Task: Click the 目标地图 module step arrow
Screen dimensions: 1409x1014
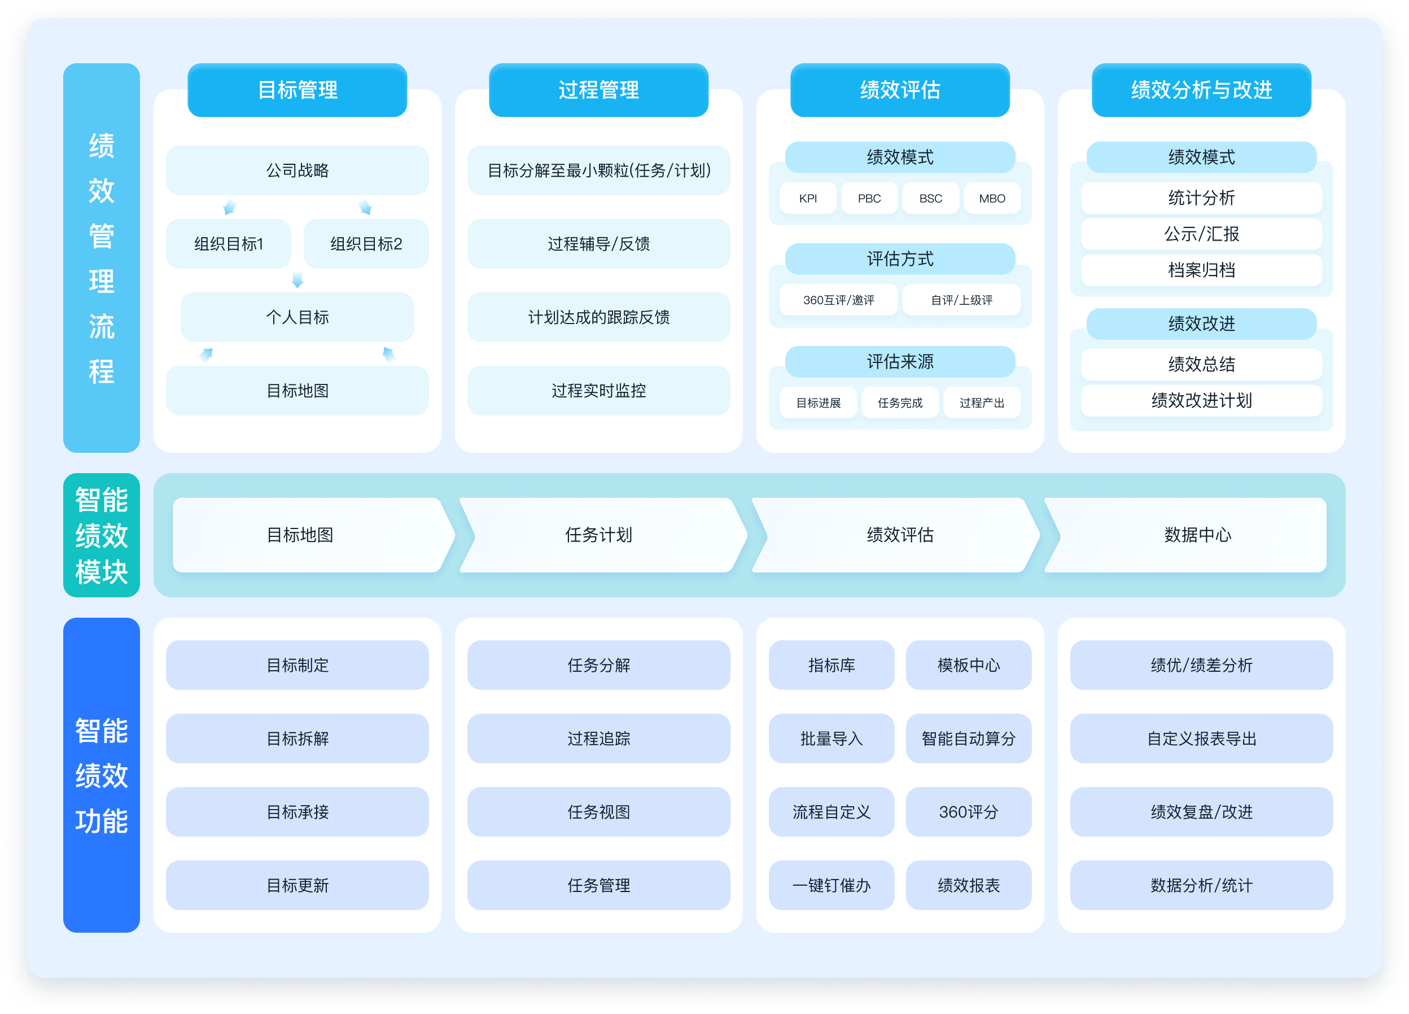Action: click(x=314, y=535)
